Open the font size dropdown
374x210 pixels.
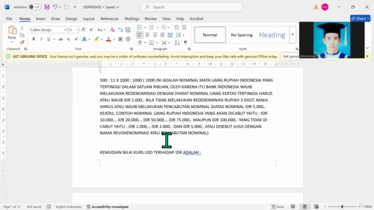point(78,30)
